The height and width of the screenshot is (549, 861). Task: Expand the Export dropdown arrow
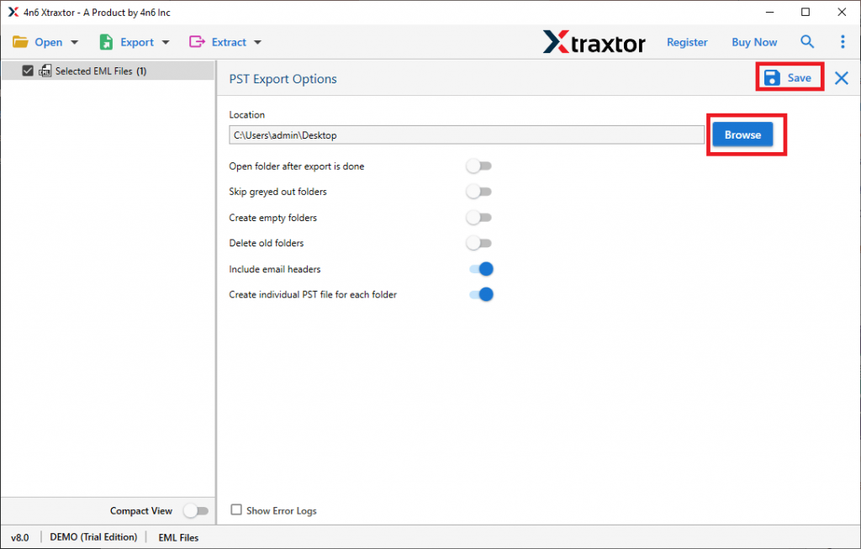[x=166, y=42]
